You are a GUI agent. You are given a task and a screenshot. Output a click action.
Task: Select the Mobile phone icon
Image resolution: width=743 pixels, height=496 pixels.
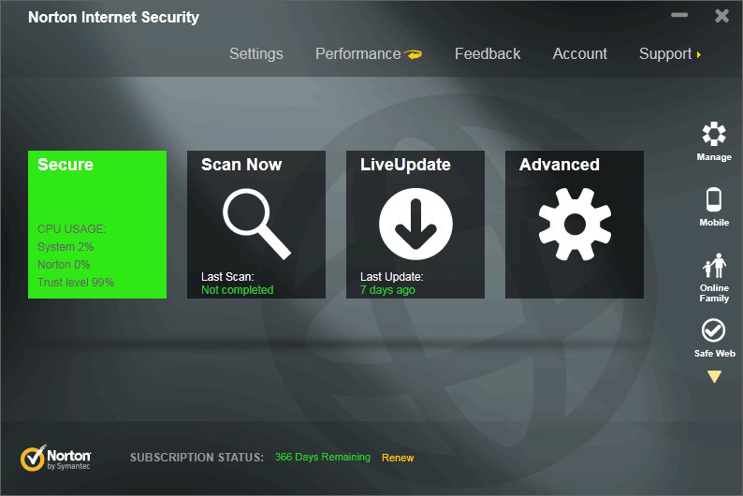point(714,199)
